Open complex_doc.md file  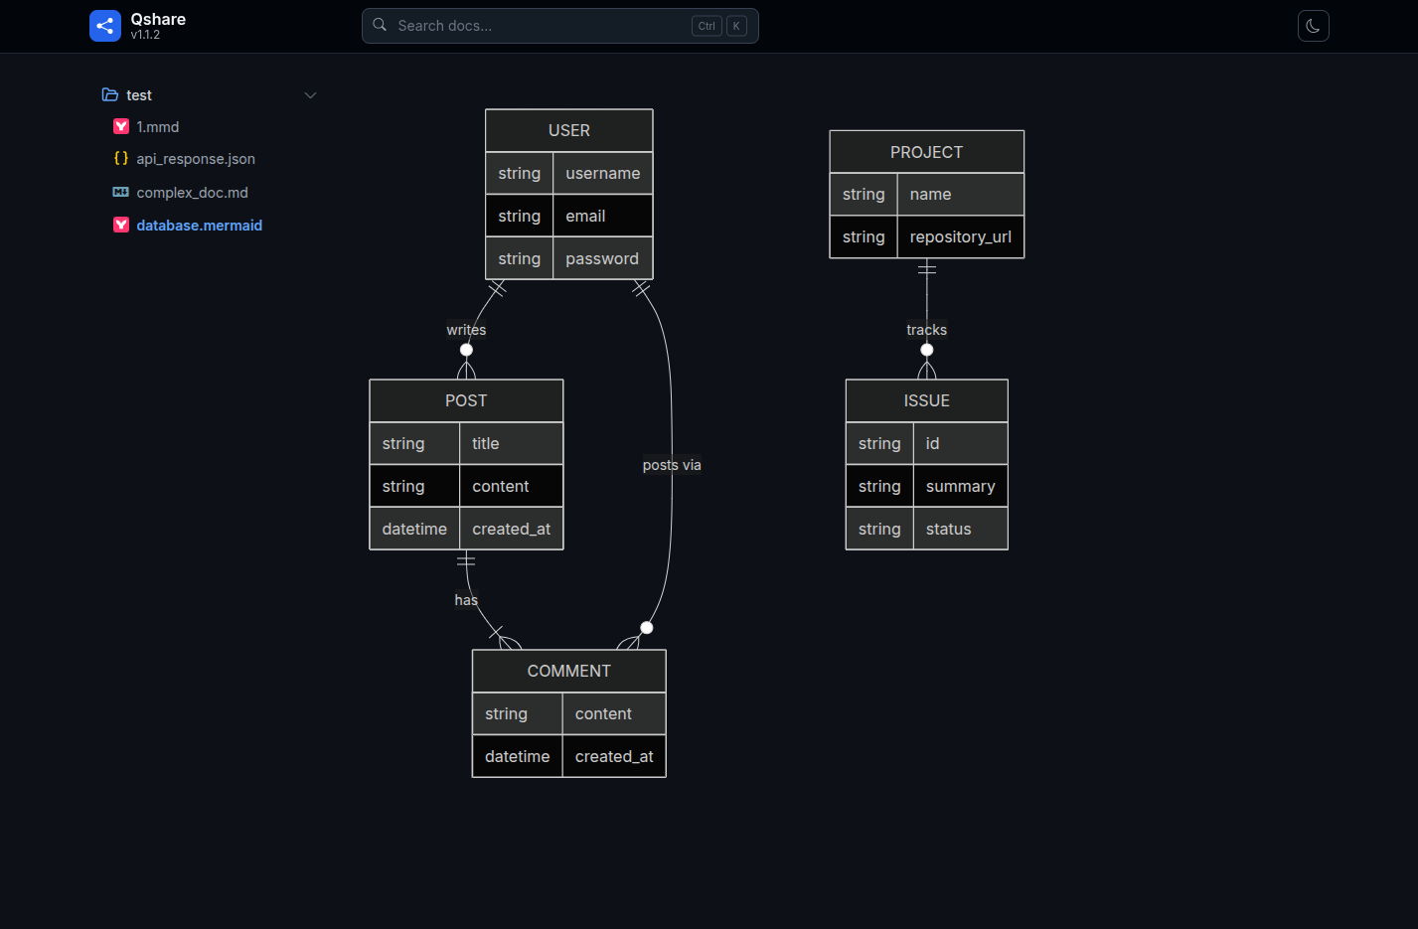coord(192,193)
